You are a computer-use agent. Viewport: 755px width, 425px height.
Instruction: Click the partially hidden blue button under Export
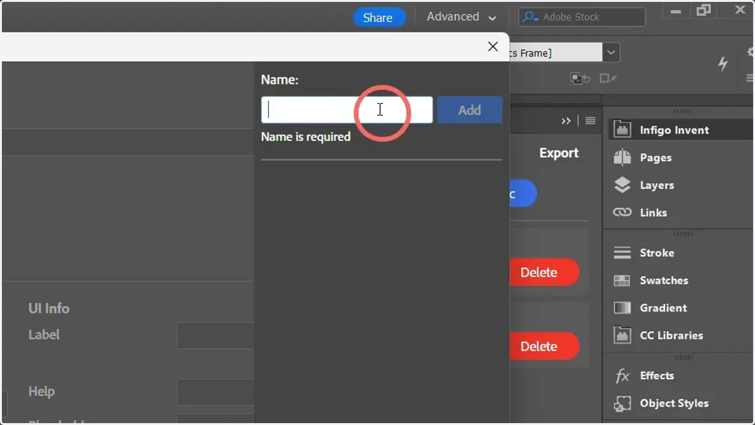pos(523,194)
